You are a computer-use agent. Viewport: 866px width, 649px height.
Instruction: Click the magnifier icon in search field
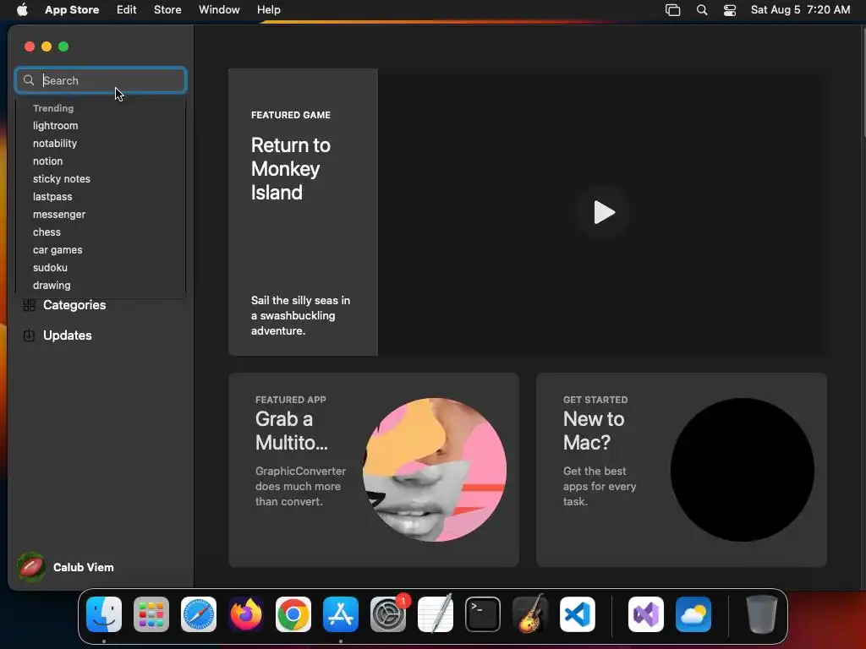(29, 80)
